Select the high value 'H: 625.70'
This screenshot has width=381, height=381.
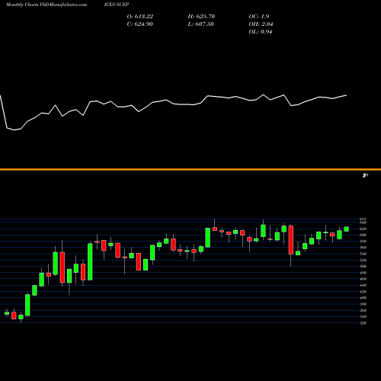point(201,17)
